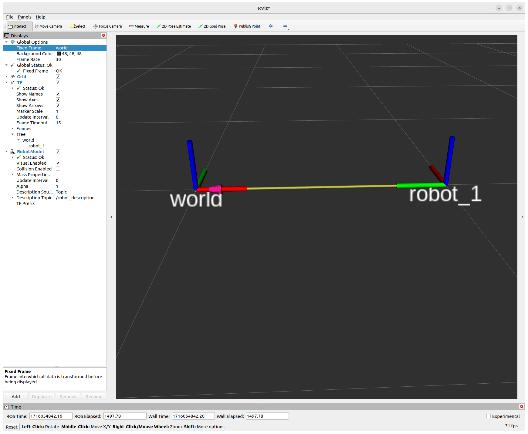This screenshot has height=434, width=528.
Task: Choose the Select tool
Action: click(x=78, y=26)
